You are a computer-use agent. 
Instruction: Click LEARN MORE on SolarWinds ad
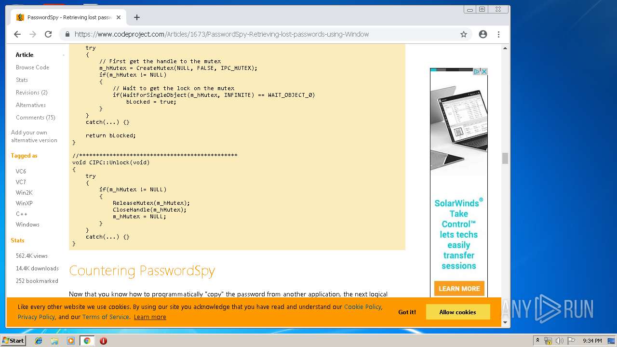(459, 289)
